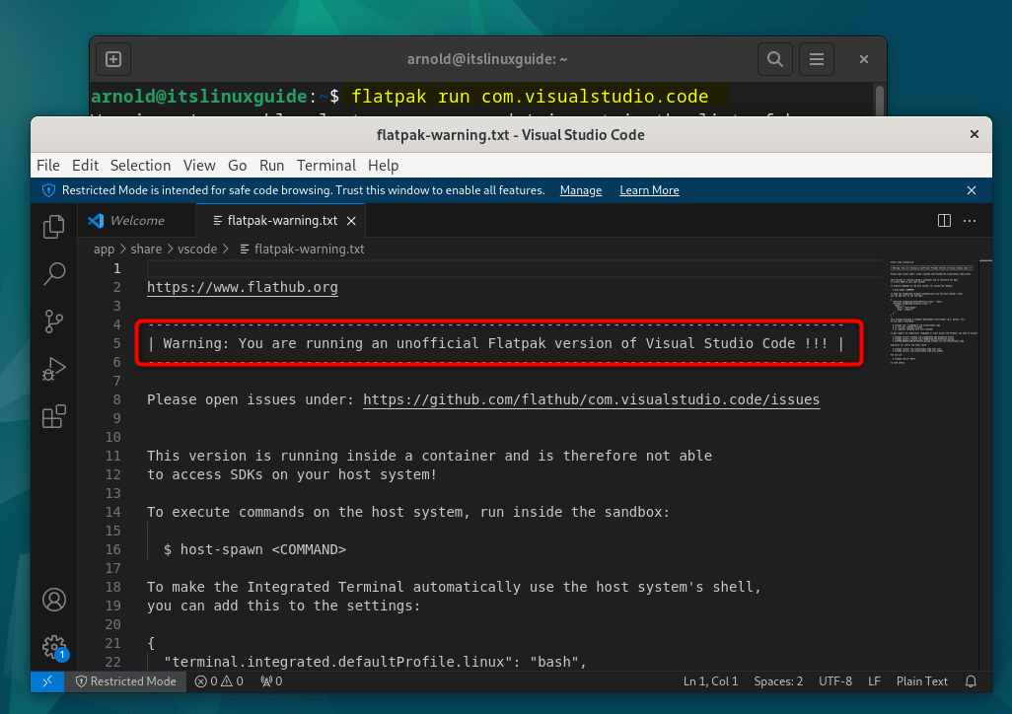Click Learn More about Restricted Mode
The width and height of the screenshot is (1012, 714).
(x=649, y=189)
